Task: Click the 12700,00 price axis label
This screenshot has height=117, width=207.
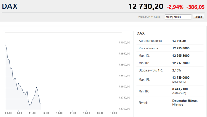Action: click(x=125, y=108)
